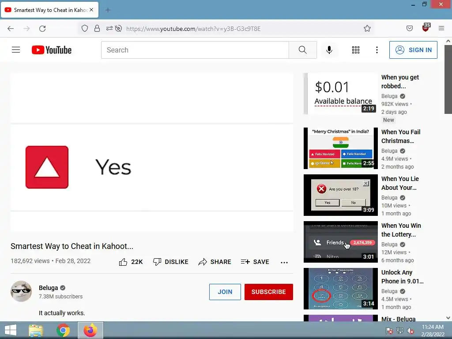
Task: Open the uBlock extension icon showing 35
Action: click(x=426, y=27)
